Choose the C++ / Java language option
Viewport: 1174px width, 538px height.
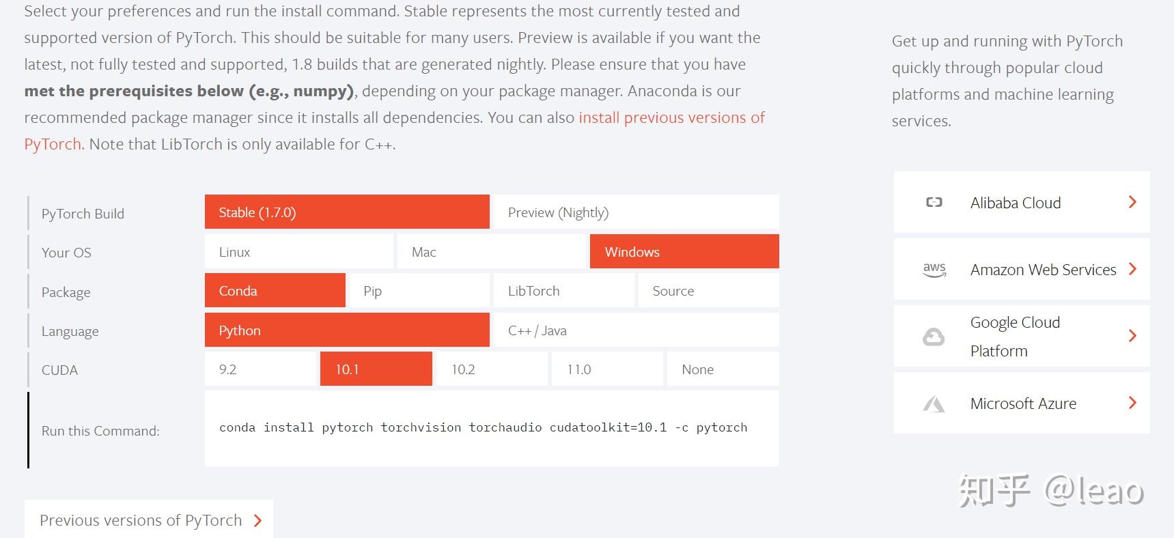coord(637,330)
